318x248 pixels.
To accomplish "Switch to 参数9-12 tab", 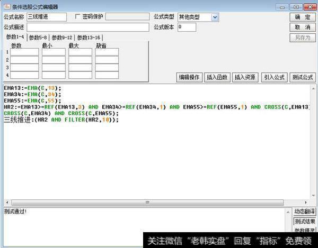I will point(62,38).
